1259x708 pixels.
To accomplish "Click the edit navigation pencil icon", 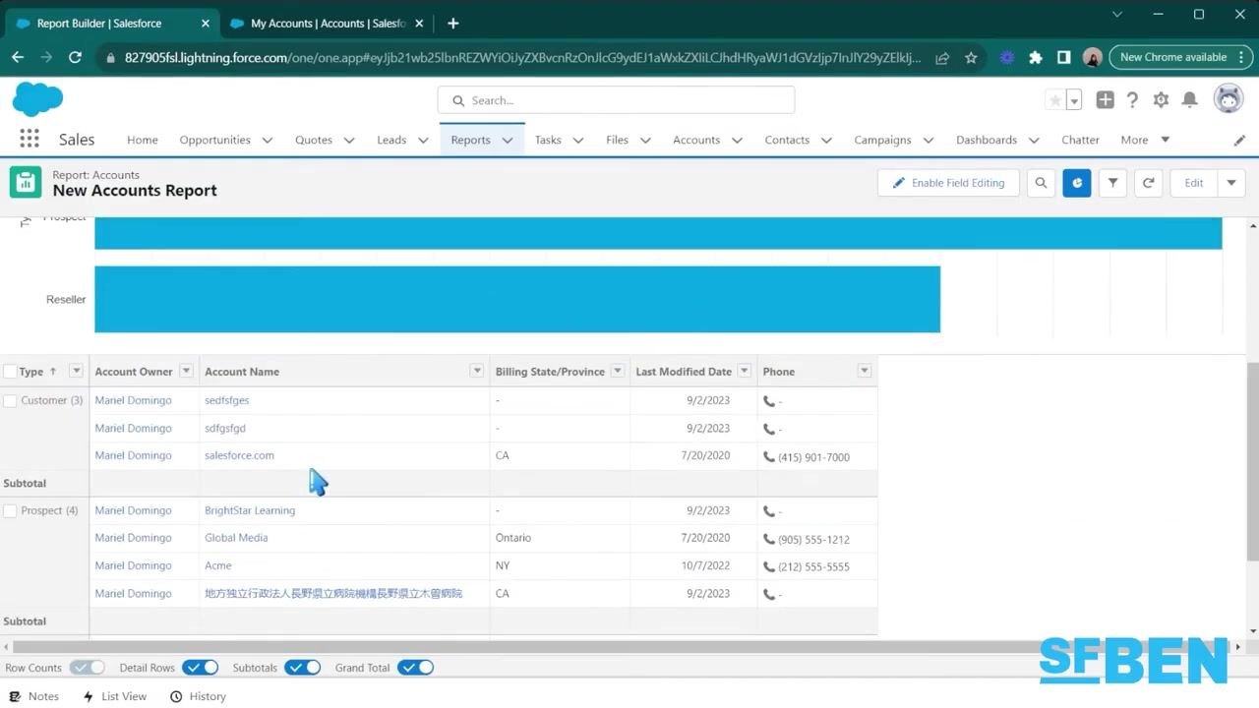I will [x=1239, y=140].
